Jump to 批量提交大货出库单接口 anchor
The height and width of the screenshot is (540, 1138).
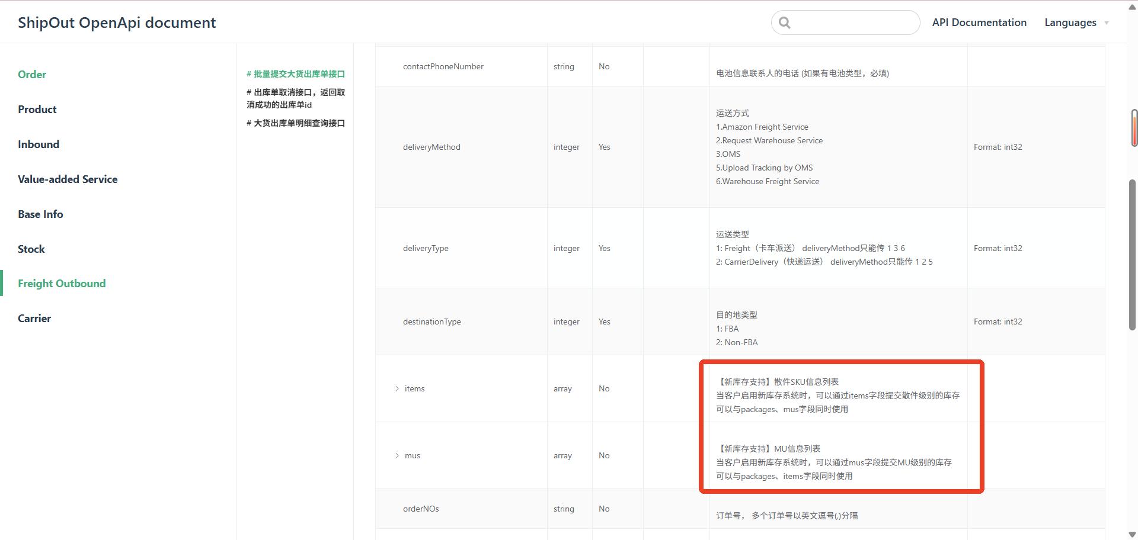296,74
